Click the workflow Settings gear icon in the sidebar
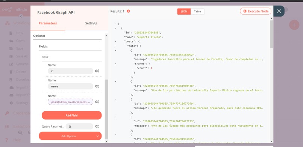The width and height of the screenshot is (303, 147). point(11,103)
